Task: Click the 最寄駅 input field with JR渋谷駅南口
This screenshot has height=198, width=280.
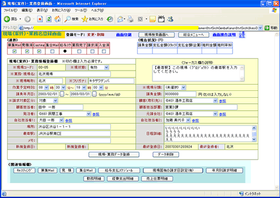Action: (74, 134)
